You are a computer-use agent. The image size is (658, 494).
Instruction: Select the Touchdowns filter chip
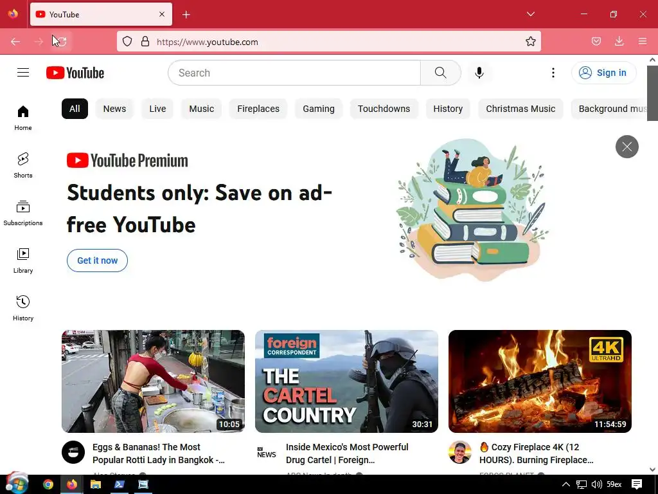point(384,109)
